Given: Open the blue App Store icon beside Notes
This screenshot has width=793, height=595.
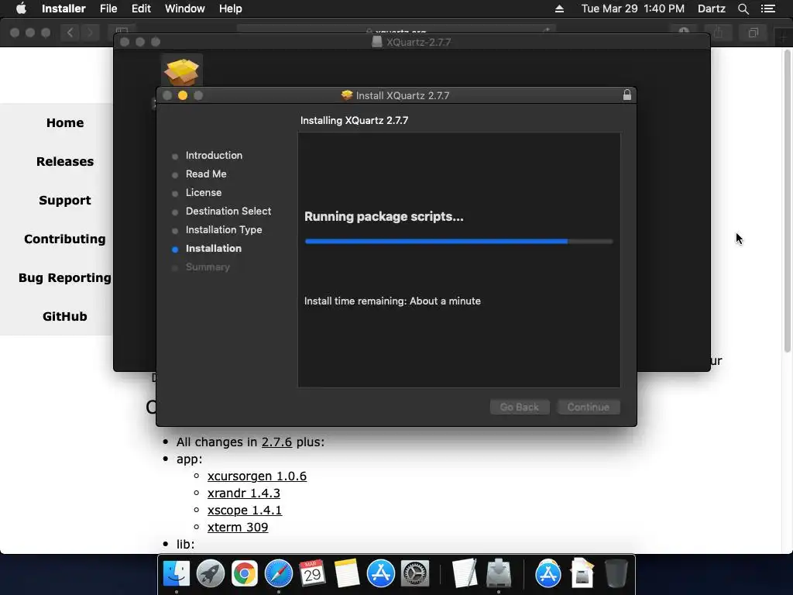Looking at the screenshot, I should [380, 573].
